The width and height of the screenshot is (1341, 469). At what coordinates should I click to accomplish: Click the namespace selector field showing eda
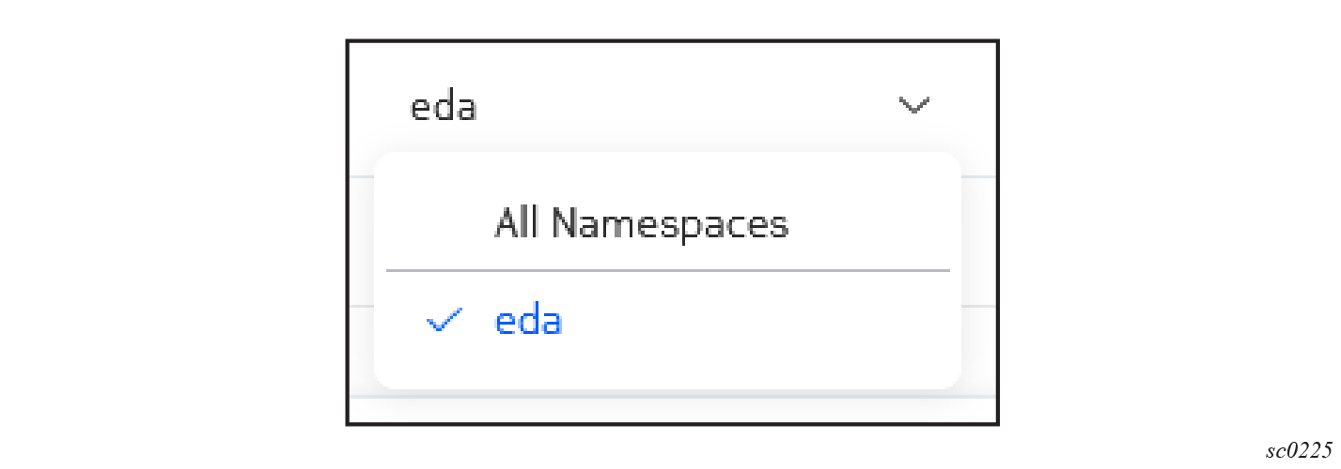pyautogui.click(x=658, y=107)
